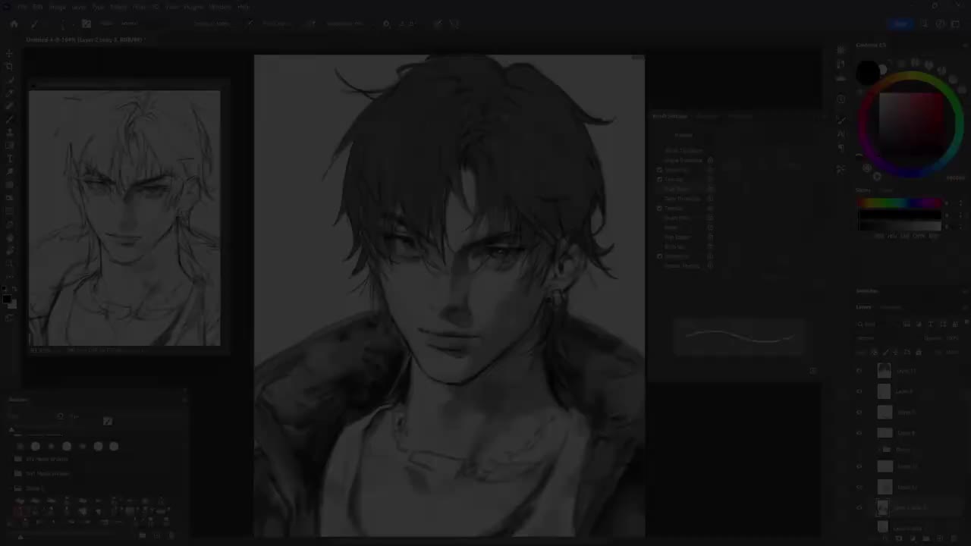
Task: Toggle visibility of Layer 2 copy 3
Action: coord(859,507)
